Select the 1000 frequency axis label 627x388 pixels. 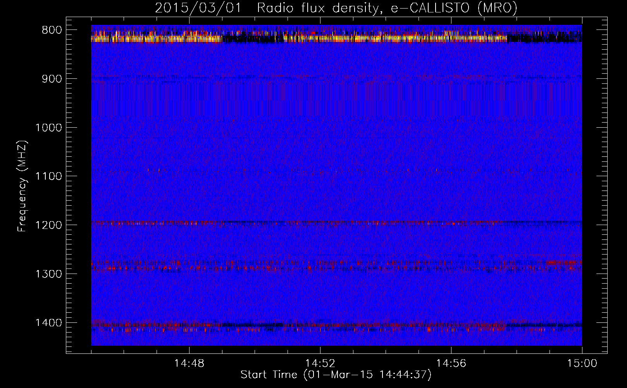point(48,128)
